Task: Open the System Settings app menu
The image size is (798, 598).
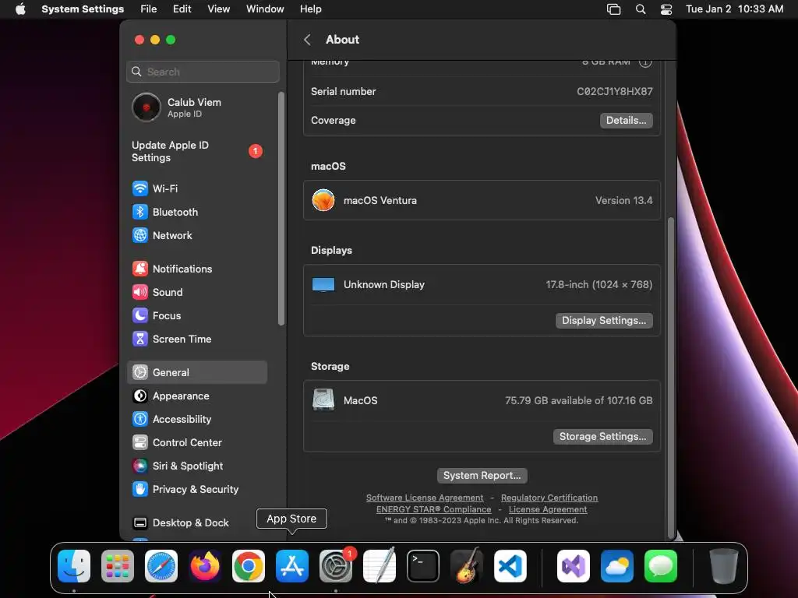Action: (x=83, y=9)
